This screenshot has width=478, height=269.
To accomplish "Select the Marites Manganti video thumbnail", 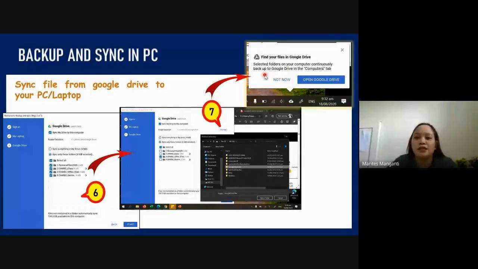I will (x=419, y=134).
